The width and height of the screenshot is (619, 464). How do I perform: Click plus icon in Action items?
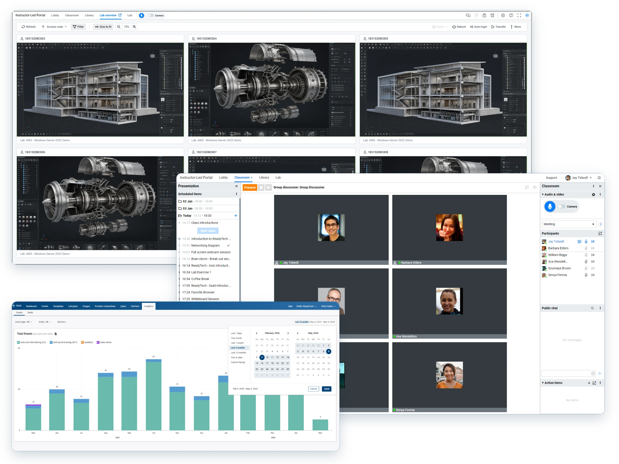click(x=589, y=383)
